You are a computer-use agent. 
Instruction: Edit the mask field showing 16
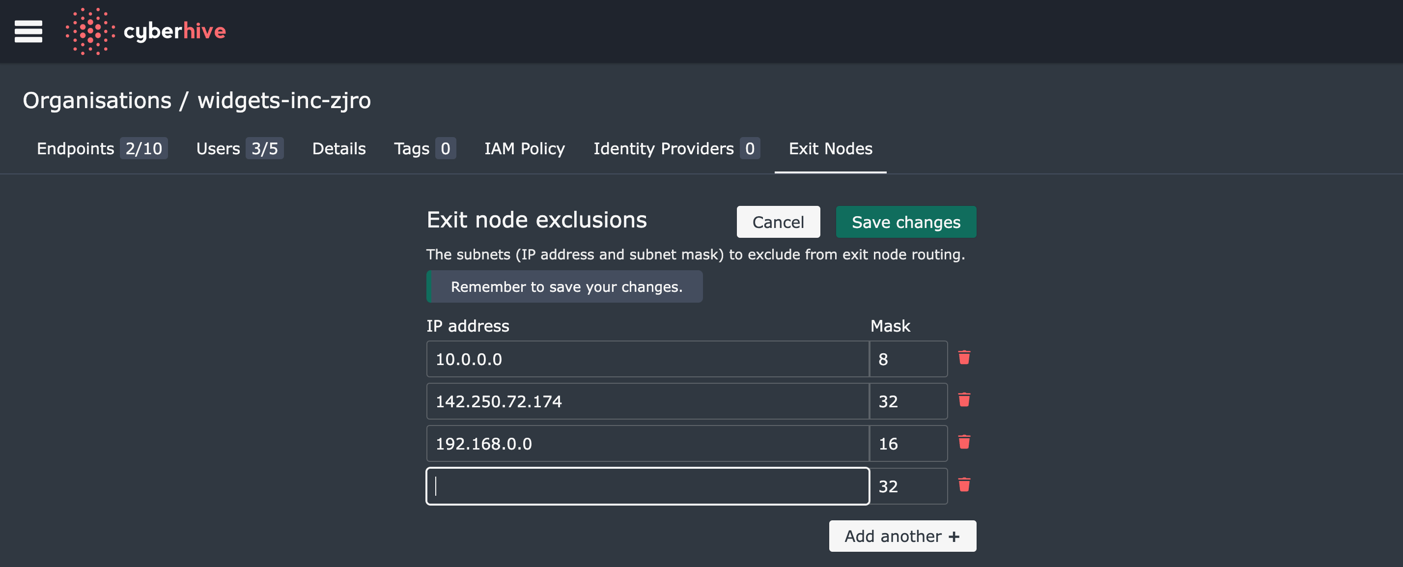(x=907, y=443)
